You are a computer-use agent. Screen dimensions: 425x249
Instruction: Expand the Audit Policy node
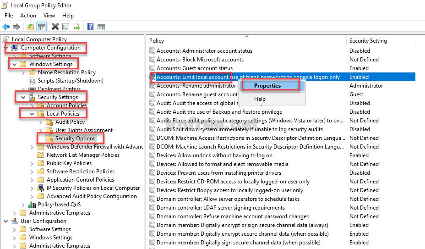(x=41, y=122)
